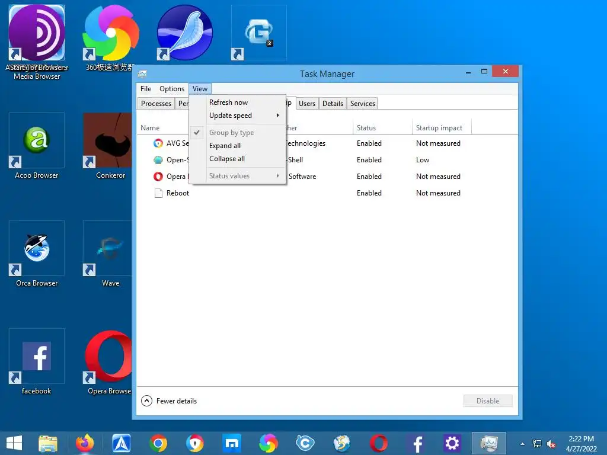This screenshot has height=455, width=607.
Task: Open the Windows Start button
Action: [14, 443]
